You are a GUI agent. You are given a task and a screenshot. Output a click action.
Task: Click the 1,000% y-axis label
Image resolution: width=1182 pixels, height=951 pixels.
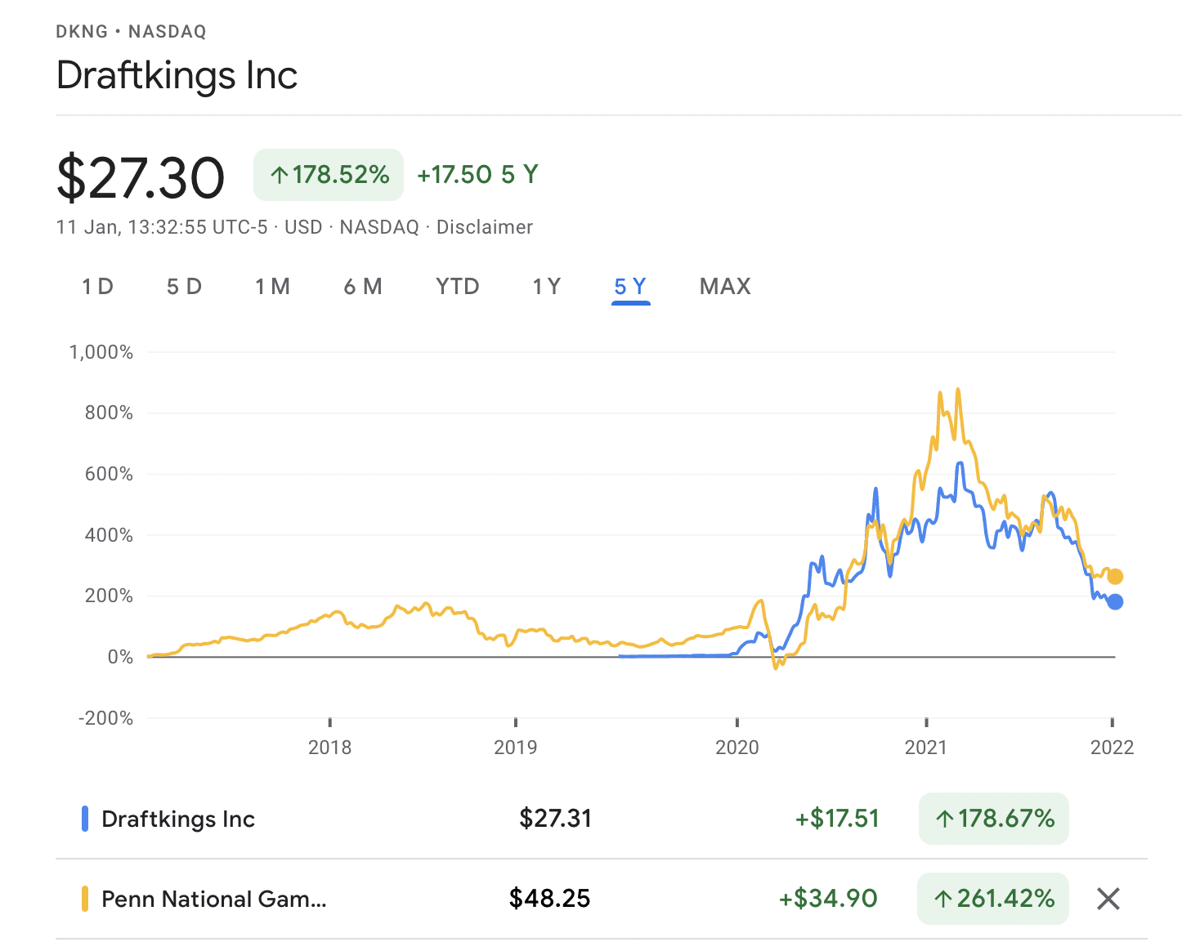coord(101,352)
